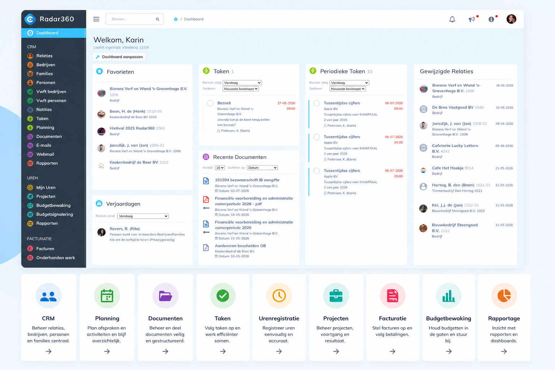Click the Dashboard aanpassen button
Image resolution: width=555 pixels, height=370 pixels.
(119, 57)
